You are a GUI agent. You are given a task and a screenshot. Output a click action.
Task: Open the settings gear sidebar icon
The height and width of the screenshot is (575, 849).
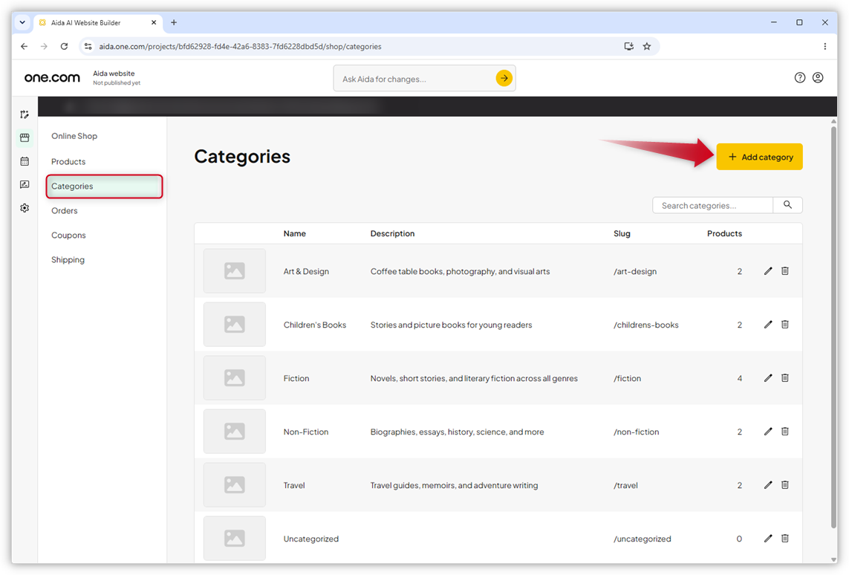tap(25, 208)
